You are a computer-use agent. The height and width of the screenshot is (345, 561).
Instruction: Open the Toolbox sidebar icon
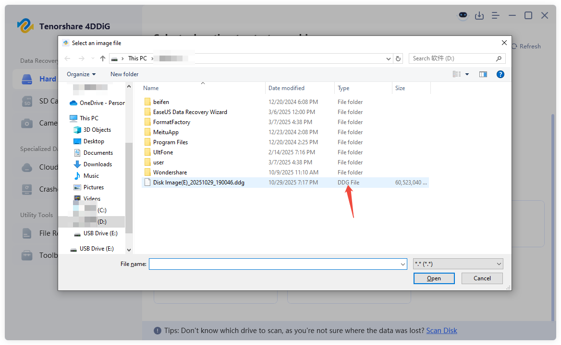point(27,255)
